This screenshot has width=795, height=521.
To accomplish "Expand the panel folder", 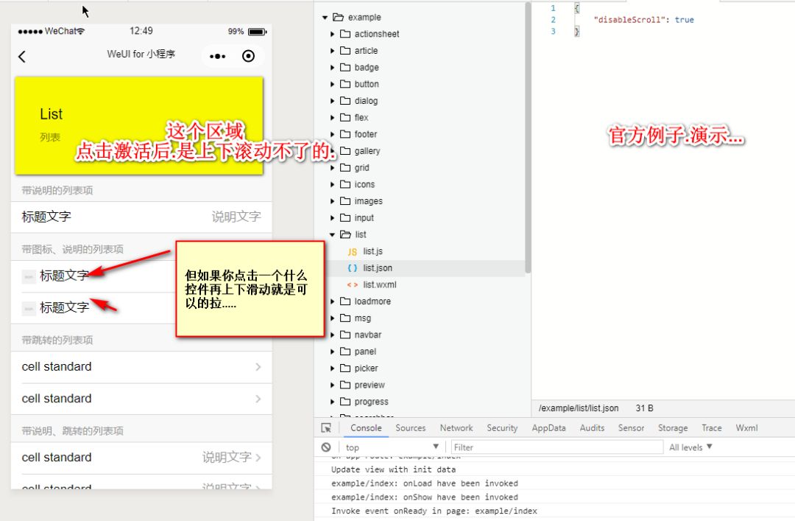I will (x=332, y=352).
